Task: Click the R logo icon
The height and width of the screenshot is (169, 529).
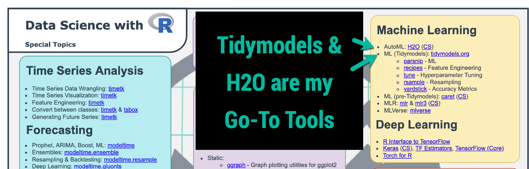Action: pyautogui.click(x=160, y=23)
